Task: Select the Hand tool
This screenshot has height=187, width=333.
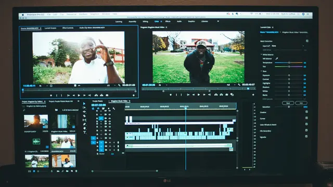Action: pyautogui.click(x=84, y=128)
